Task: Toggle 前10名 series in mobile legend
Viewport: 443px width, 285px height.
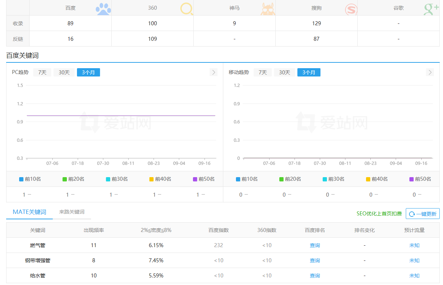Action: point(247,179)
